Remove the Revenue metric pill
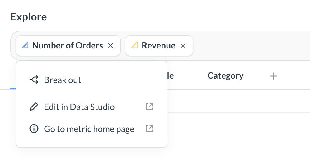This screenshot has width=310, height=159. pos(183,46)
